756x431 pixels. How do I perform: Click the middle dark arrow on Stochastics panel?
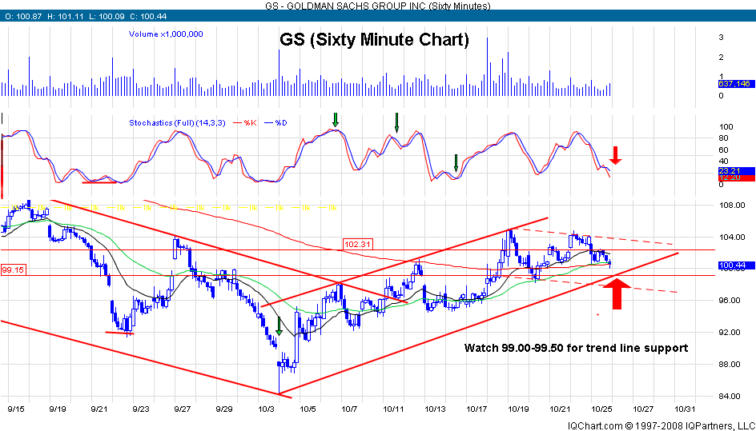[396, 122]
